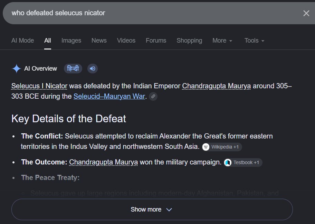
Task: Select the Shopping tab
Action: (189, 41)
